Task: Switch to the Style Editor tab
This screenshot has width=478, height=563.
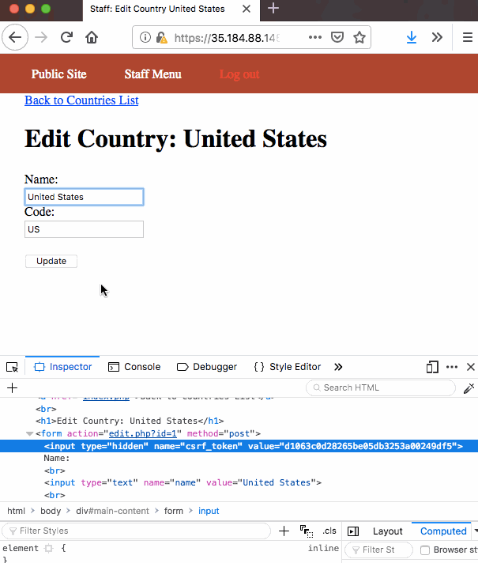Action: point(288,367)
